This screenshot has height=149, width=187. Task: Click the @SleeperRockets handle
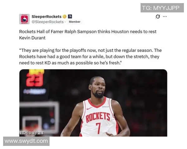click(x=48, y=22)
